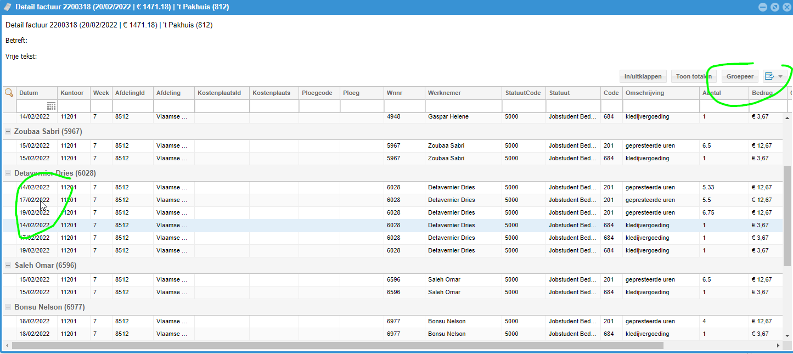The image size is (793, 354).
Task: Sort by the KostenplaatsId column header
Action: (x=222, y=93)
